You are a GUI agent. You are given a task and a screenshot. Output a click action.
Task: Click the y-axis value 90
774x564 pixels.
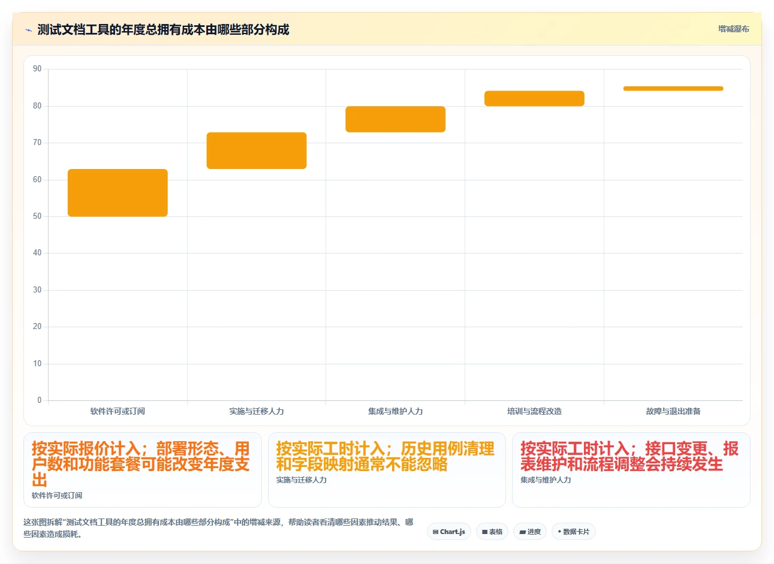click(x=37, y=69)
